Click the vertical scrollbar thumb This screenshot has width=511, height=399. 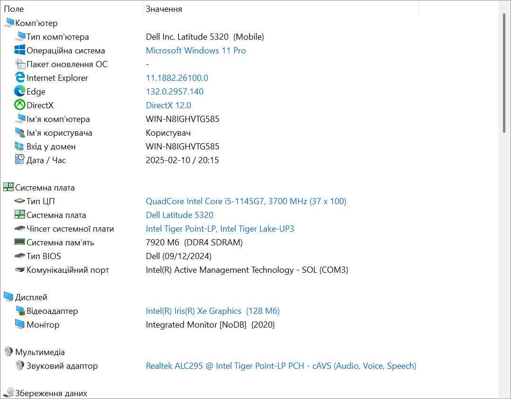[504, 73]
